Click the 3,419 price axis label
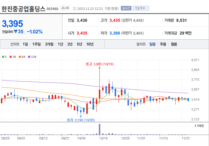The height and width of the screenshot is (146, 209). (195, 100)
